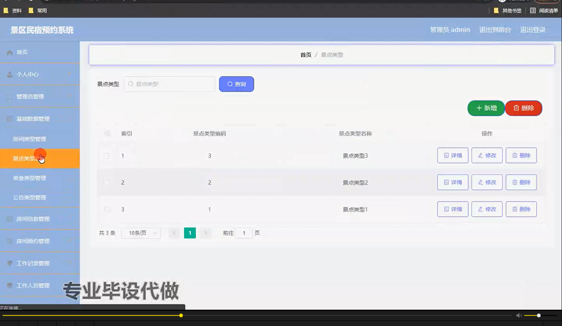The height and width of the screenshot is (326, 562).
Task: Select the 首页 home icon in sidebar
Action: [9, 52]
